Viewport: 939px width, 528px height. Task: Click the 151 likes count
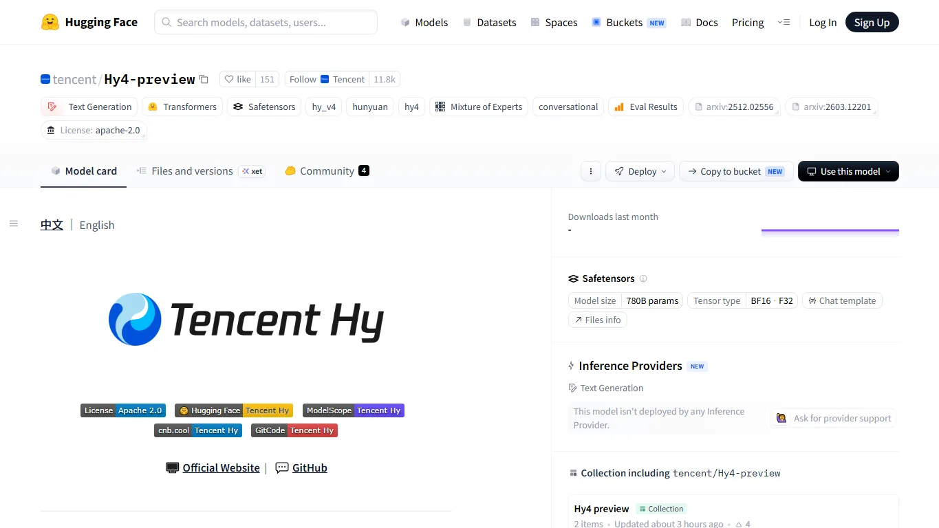click(x=267, y=79)
